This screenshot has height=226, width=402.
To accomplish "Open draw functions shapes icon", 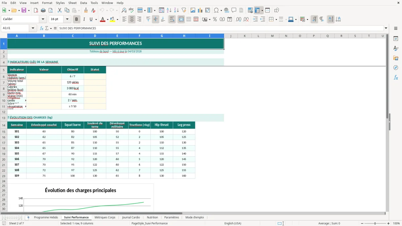I will (276, 10).
